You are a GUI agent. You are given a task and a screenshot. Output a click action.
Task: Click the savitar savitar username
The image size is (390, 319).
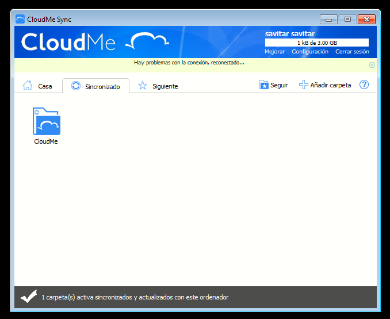click(290, 33)
